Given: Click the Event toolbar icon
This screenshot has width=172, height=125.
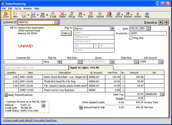Looking at the screenshot, I should click(109, 15).
